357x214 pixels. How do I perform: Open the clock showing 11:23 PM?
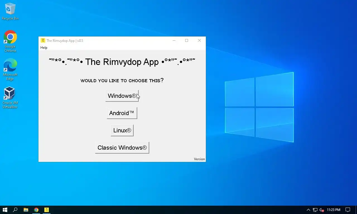[x=334, y=210]
